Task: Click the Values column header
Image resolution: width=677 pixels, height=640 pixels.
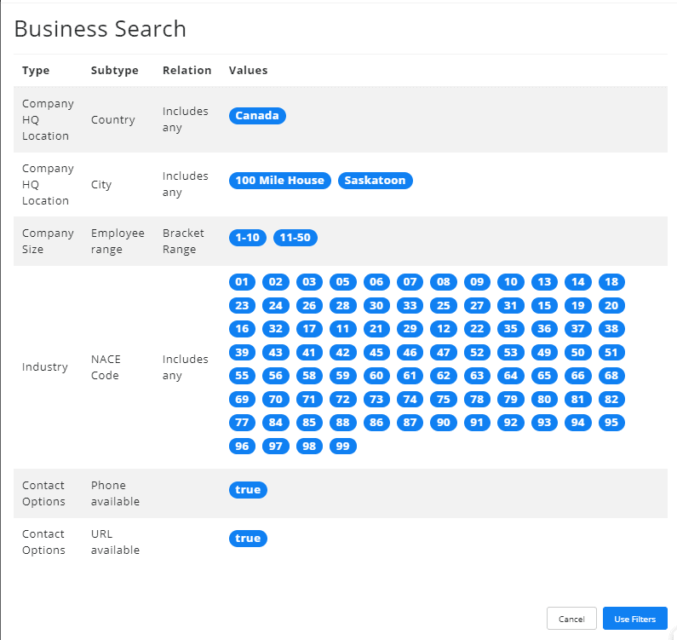Action: coord(248,71)
